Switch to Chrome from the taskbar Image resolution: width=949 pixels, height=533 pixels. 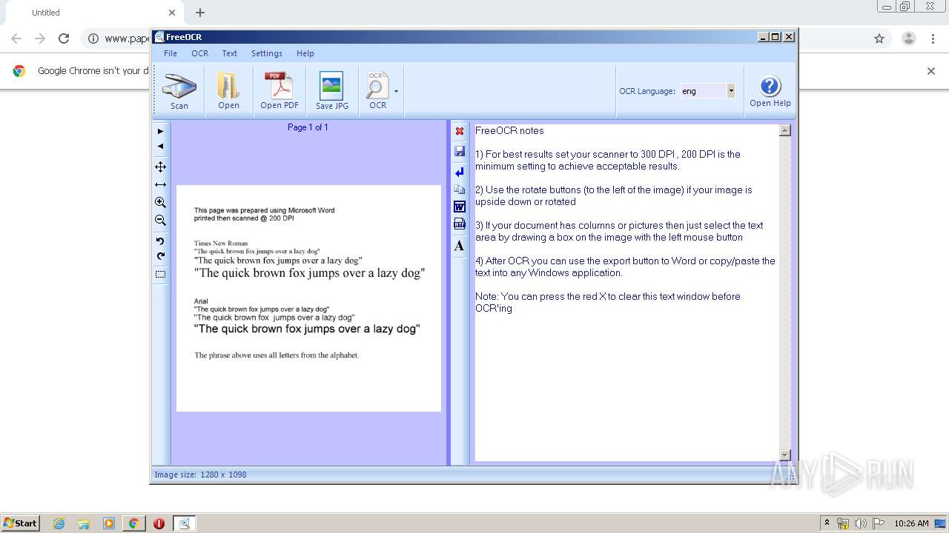point(133,523)
